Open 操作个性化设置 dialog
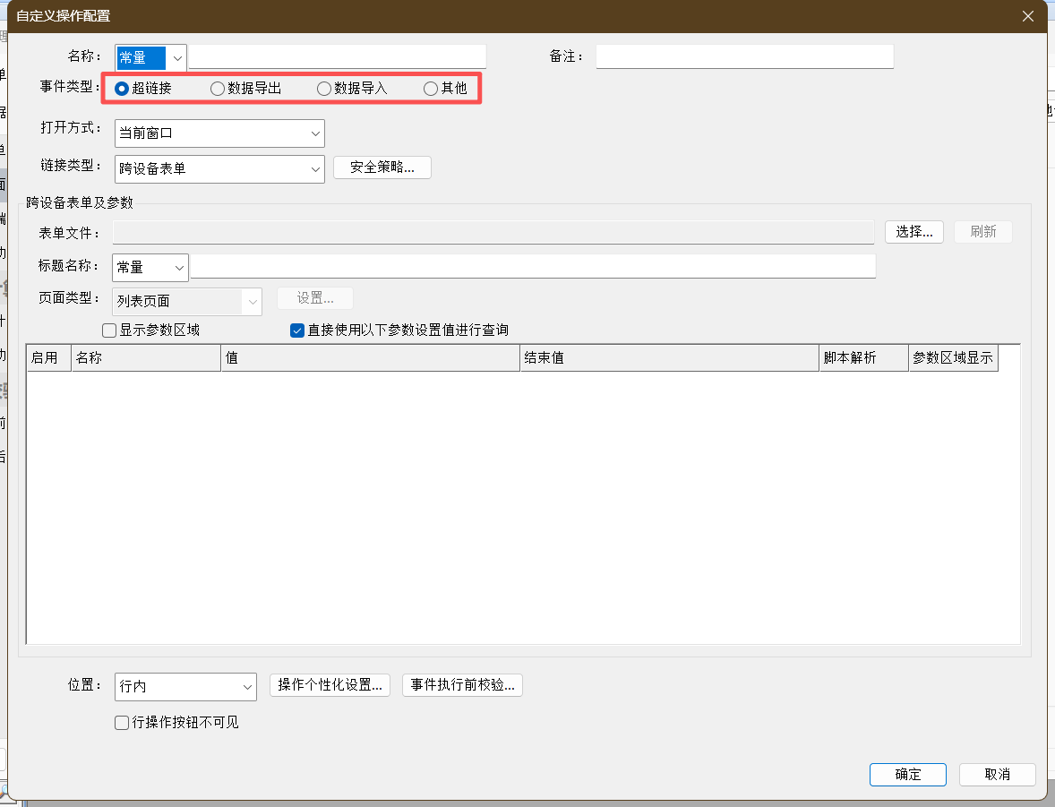This screenshot has height=807, width=1055. [x=331, y=685]
